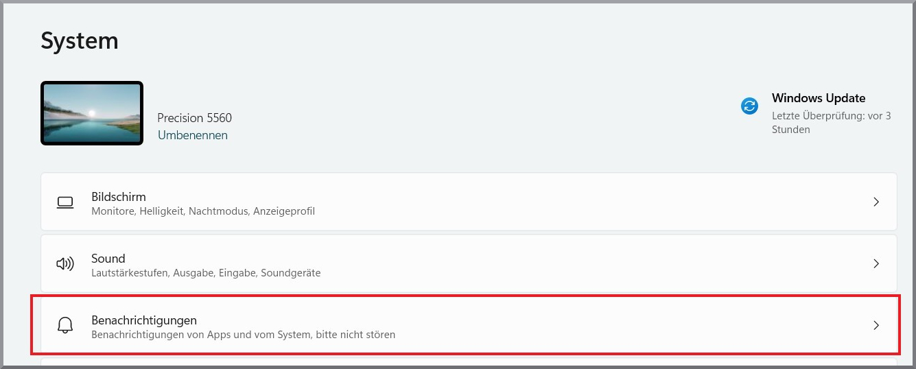Screen dimensions: 916x369
Task: Open Benachrichtigungen using its right chevron
Action: point(876,326)
